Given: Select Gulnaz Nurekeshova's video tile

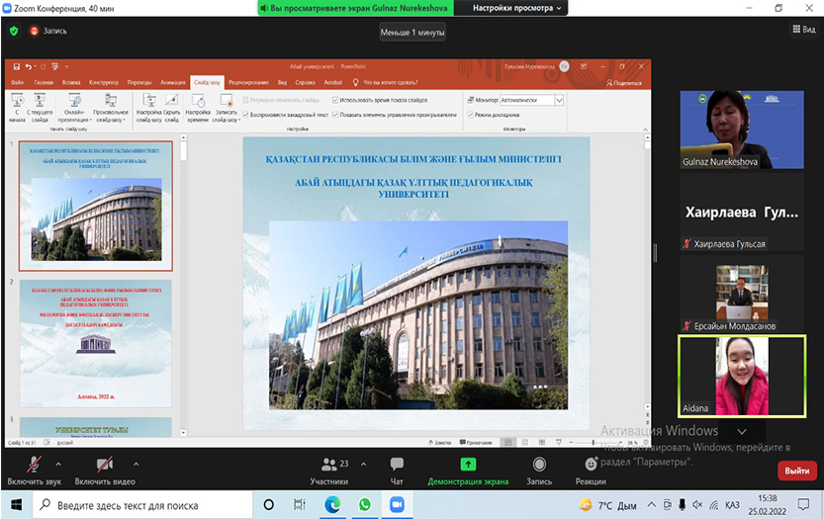Looking at the screenshot, I should tap(742, 129).
